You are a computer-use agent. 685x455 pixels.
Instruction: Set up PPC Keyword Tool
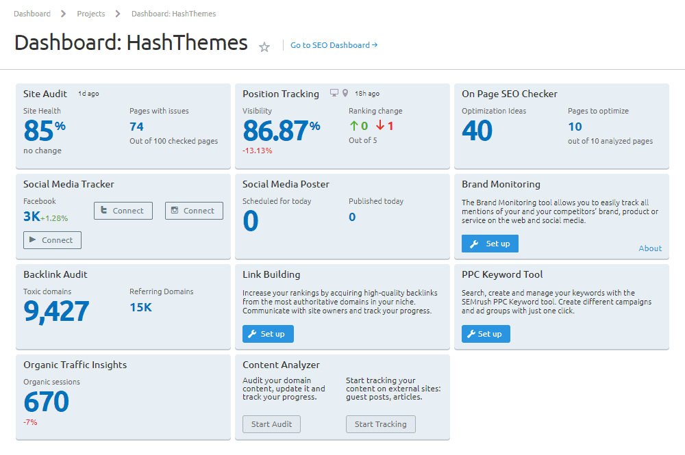[486, 334]
